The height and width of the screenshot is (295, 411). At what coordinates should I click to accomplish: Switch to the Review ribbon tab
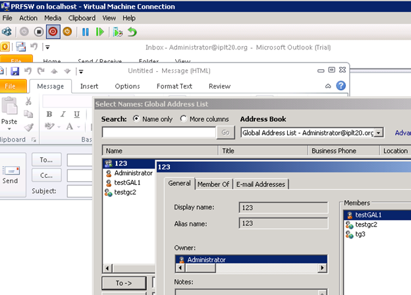point(219,86)
